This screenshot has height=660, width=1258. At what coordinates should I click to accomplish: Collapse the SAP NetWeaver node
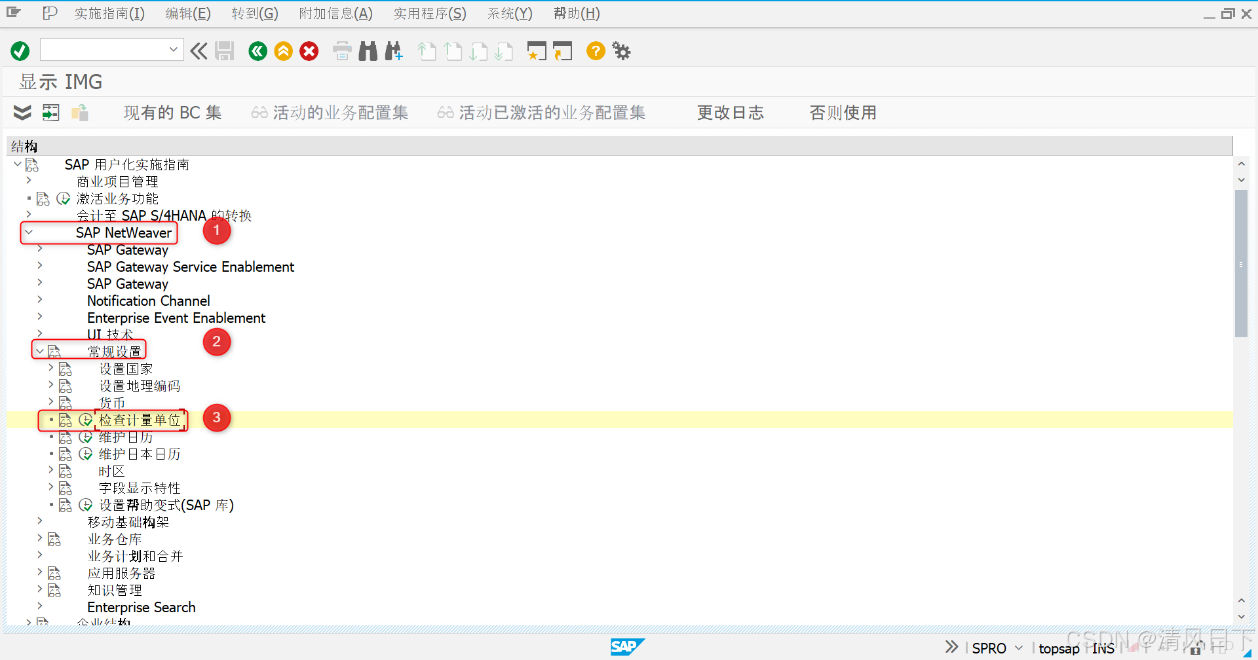[29, 232]
